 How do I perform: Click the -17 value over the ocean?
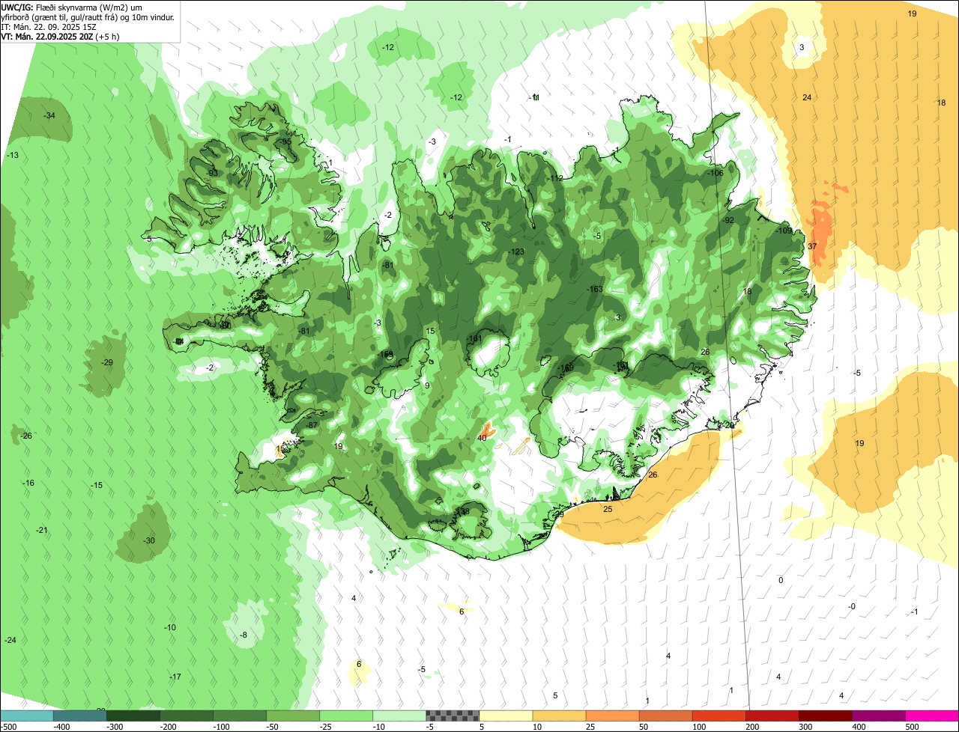[175, 677]
